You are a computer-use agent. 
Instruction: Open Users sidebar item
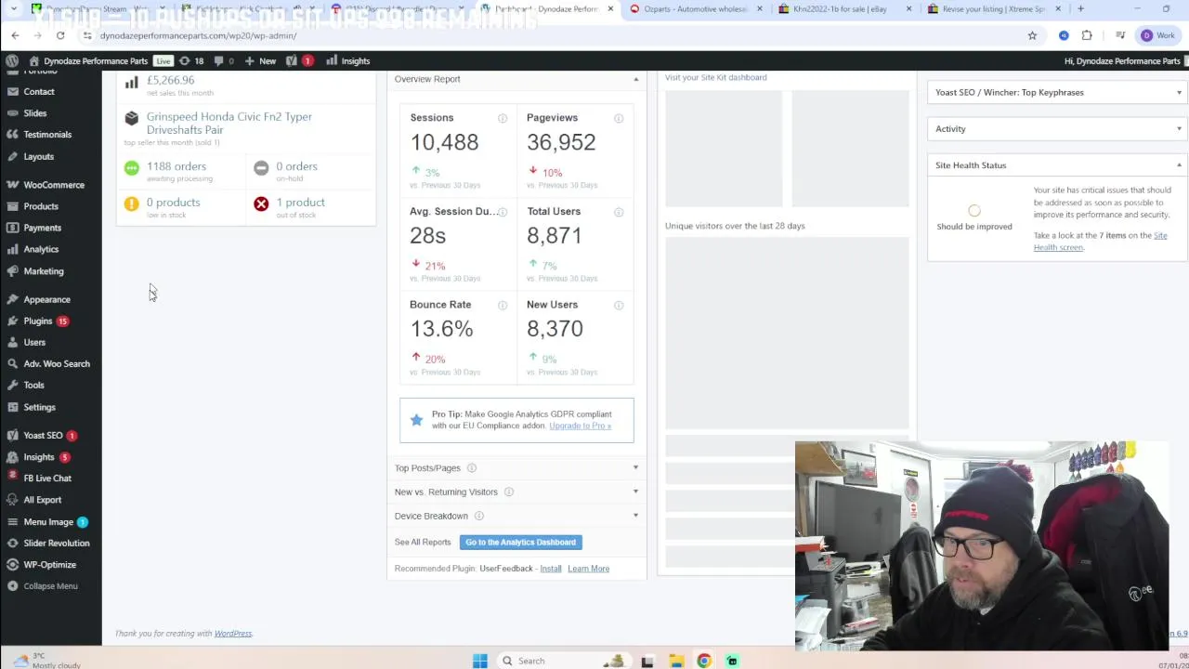(34, 342)
